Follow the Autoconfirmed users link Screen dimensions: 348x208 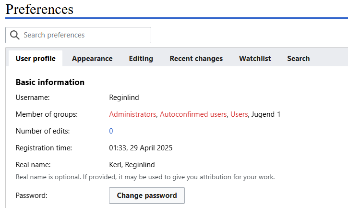click(193, 114)
